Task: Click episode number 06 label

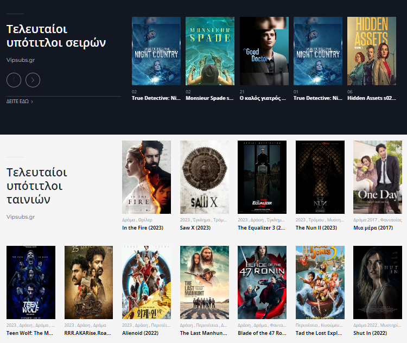Action: (x=350, y=92)
